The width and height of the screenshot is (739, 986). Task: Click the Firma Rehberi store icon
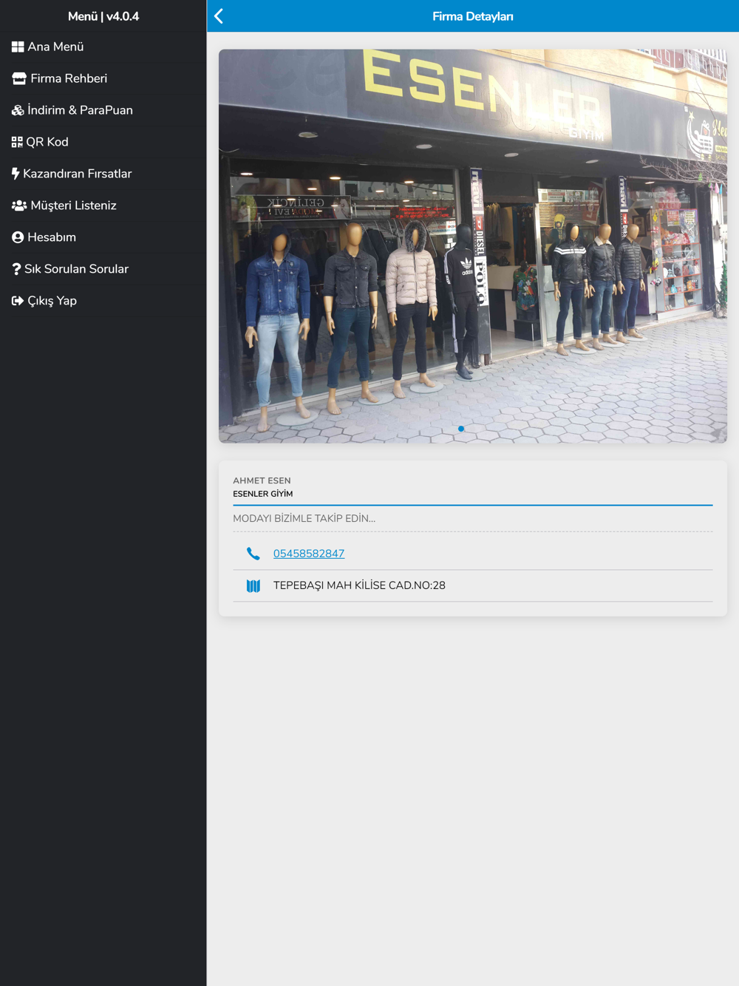click(x=19, y=78)
